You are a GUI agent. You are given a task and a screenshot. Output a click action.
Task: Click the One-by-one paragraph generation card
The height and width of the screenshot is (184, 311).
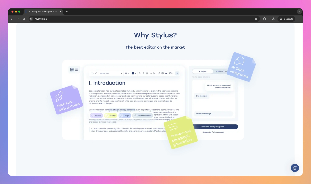click(x=181, y=132)
